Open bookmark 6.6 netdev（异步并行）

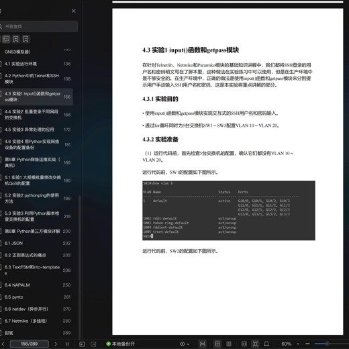pos(36,309)
